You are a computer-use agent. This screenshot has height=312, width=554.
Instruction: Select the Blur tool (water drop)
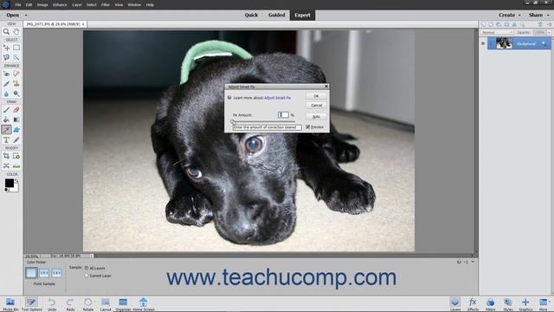(6, 94)
